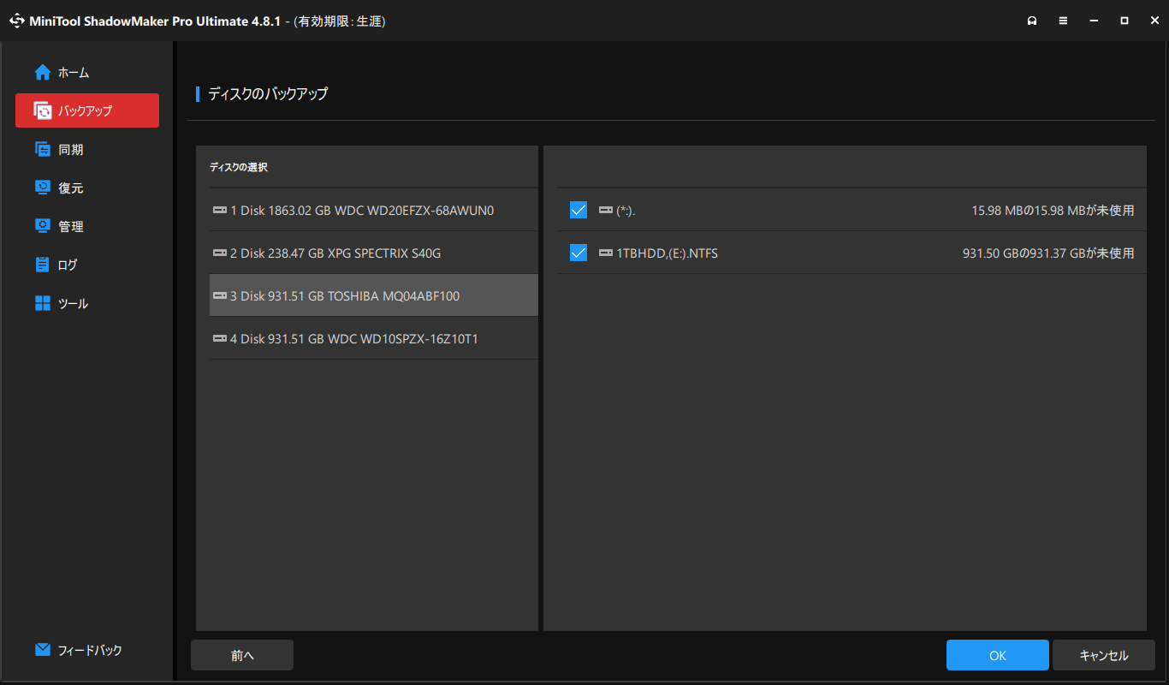Go back with the 前へ button
The width and height of the screenshot is (1169, 685).
click(x=242, y=655)
